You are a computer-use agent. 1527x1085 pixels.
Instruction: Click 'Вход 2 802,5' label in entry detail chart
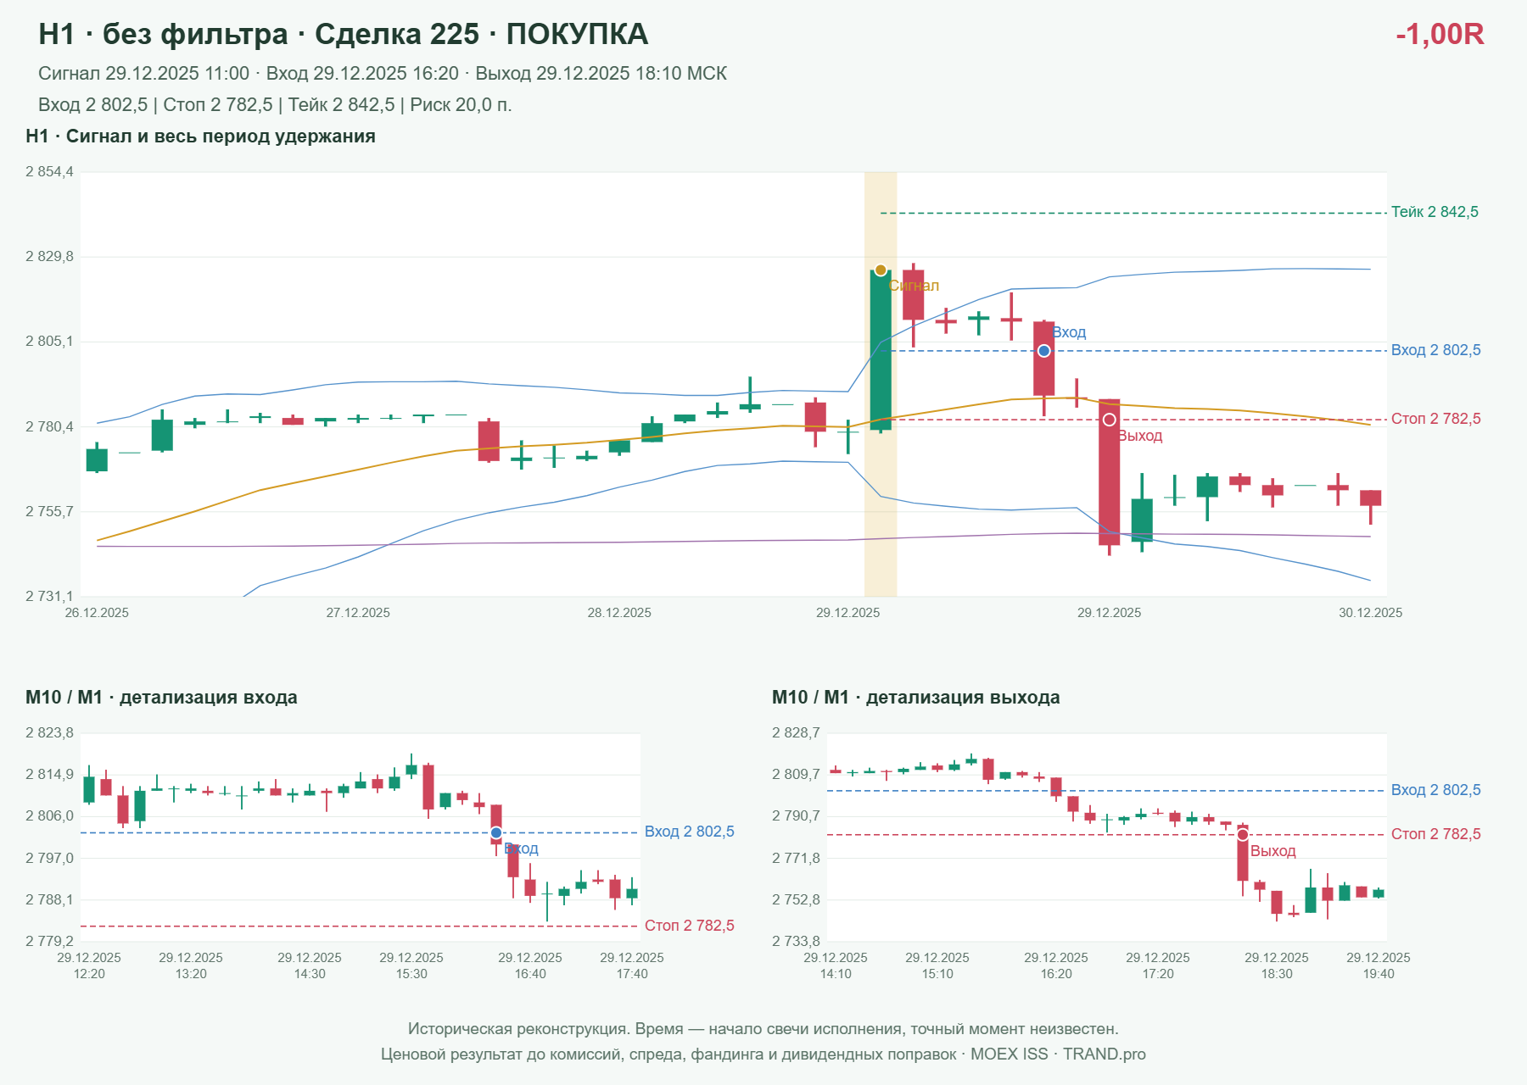tap(689, 832)
